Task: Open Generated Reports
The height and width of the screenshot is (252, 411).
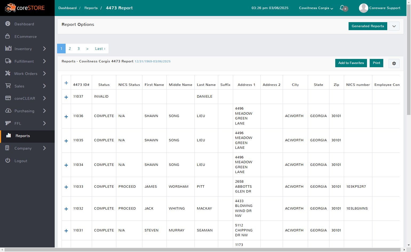Action: point(368,26)
